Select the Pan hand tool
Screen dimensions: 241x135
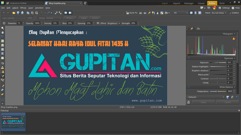(x=3, y=32)
